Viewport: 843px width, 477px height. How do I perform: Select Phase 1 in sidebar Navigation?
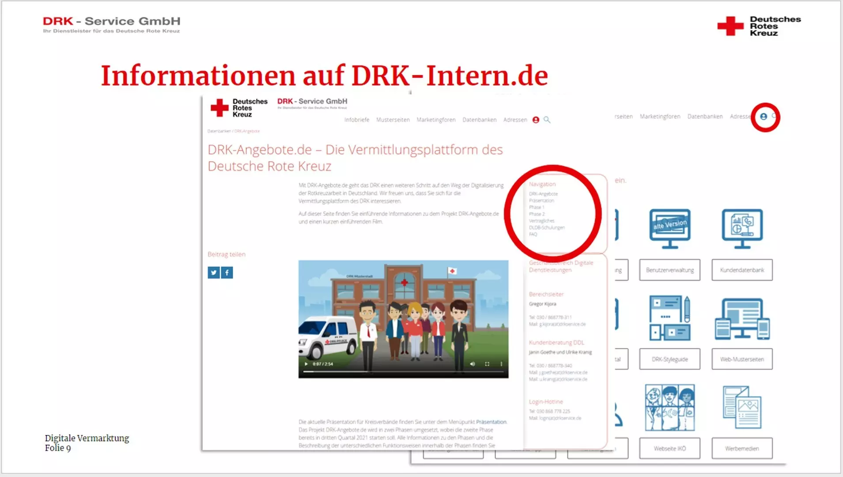537,207
